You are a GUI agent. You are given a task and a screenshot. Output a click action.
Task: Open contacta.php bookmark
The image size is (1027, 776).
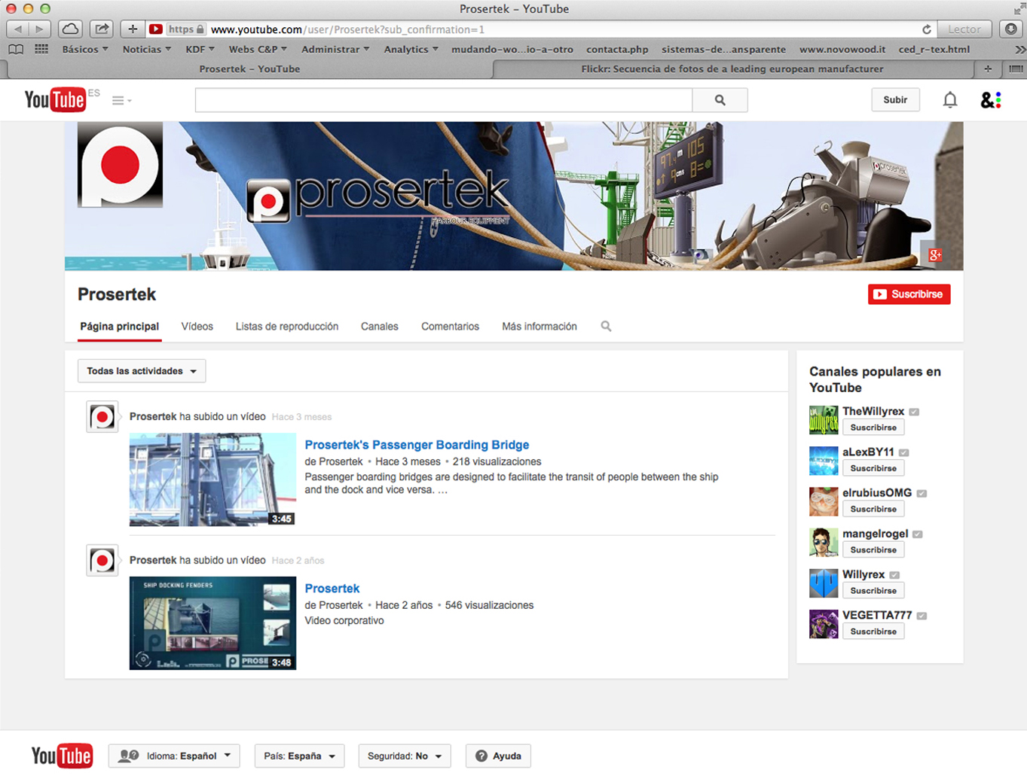(x=617, y=50)
